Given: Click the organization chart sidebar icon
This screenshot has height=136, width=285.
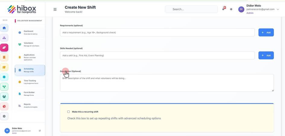Looking at the screenshot, I should coord(4,38).
